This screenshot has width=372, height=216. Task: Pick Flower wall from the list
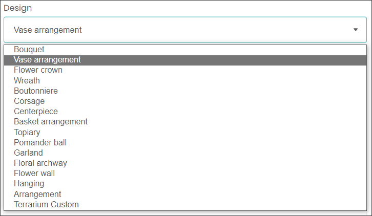185,174
